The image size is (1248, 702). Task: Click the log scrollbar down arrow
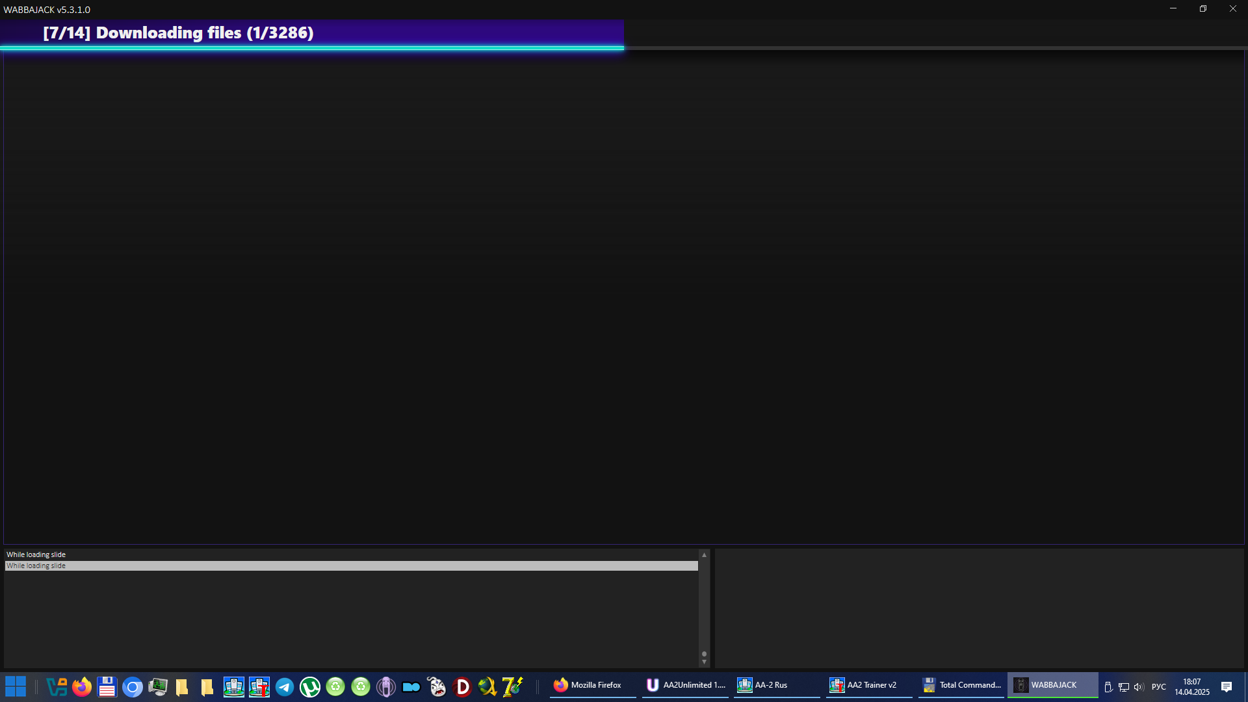[704, 662]
